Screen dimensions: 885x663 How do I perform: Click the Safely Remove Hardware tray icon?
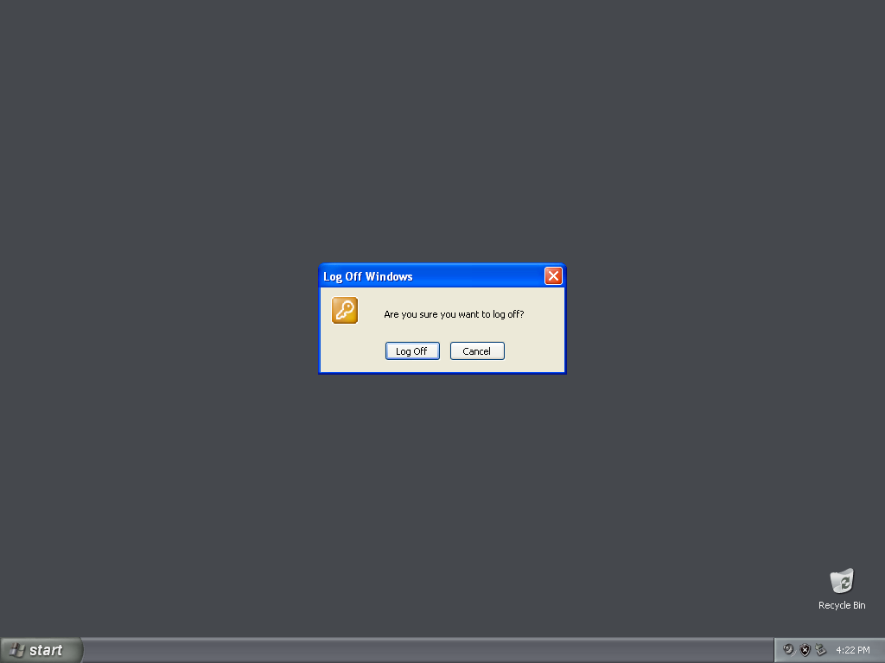pyautogui.click(x=821, y=650)
